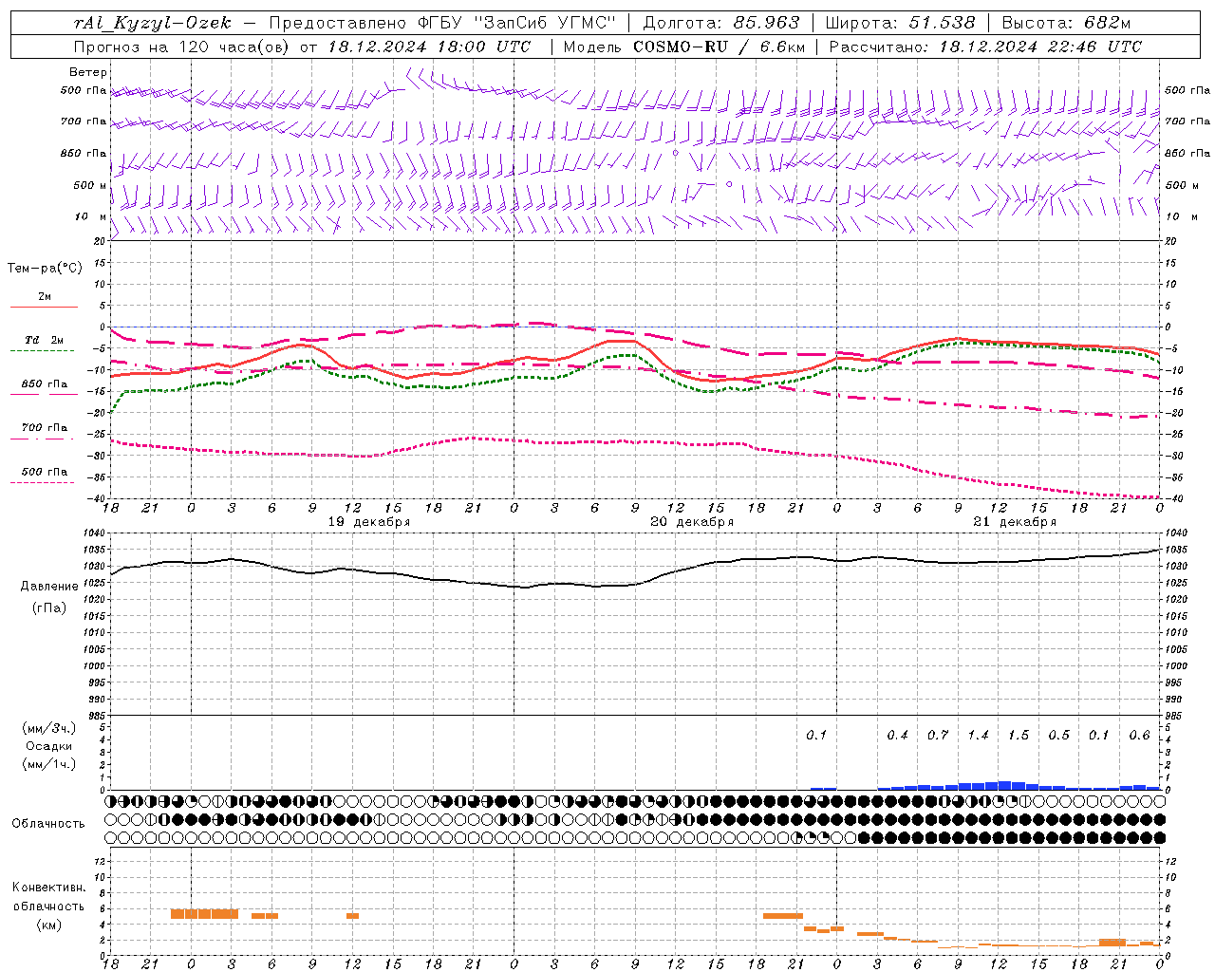Click the forecast start 18.12.2024 18:00 UTC
Screen dimensions: 1215x972
click(429, 47)
